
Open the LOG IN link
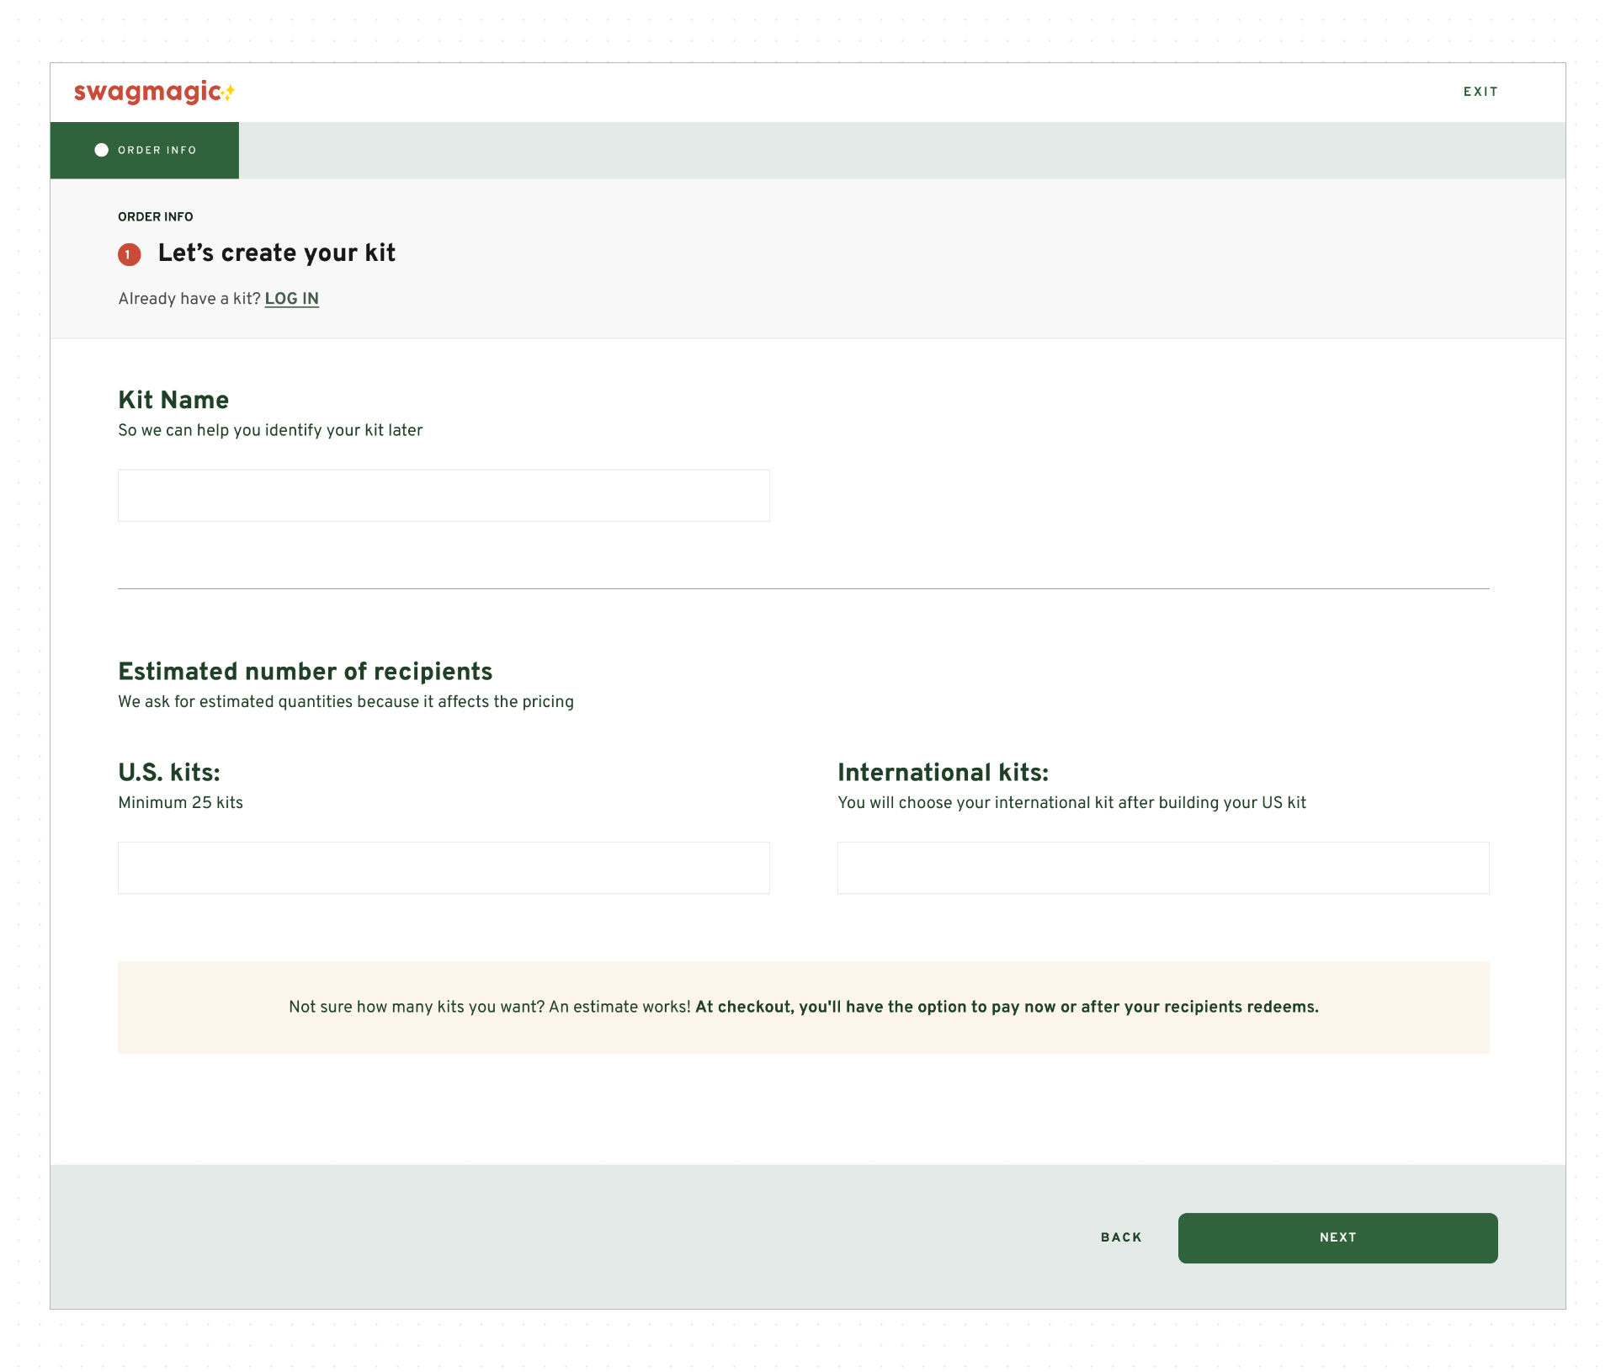click(291, 299)
